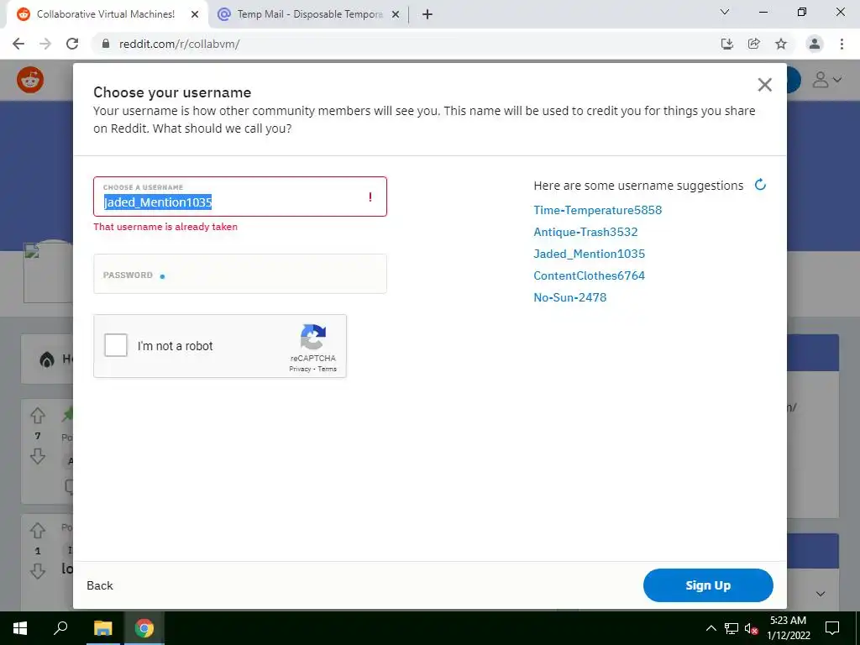
Task: Go Back to previous signup step
Action: click(100, 585)
